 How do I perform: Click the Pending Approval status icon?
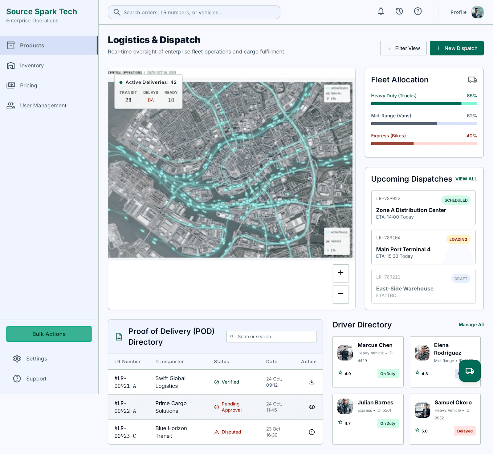point(217,407)
